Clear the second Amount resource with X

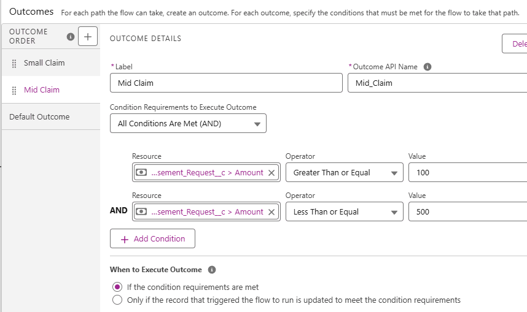pos(271,212)
